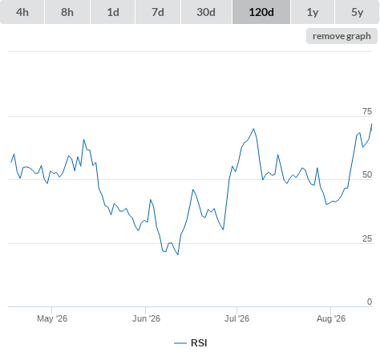Choose the 1d time range tab

tap(113, 12)
